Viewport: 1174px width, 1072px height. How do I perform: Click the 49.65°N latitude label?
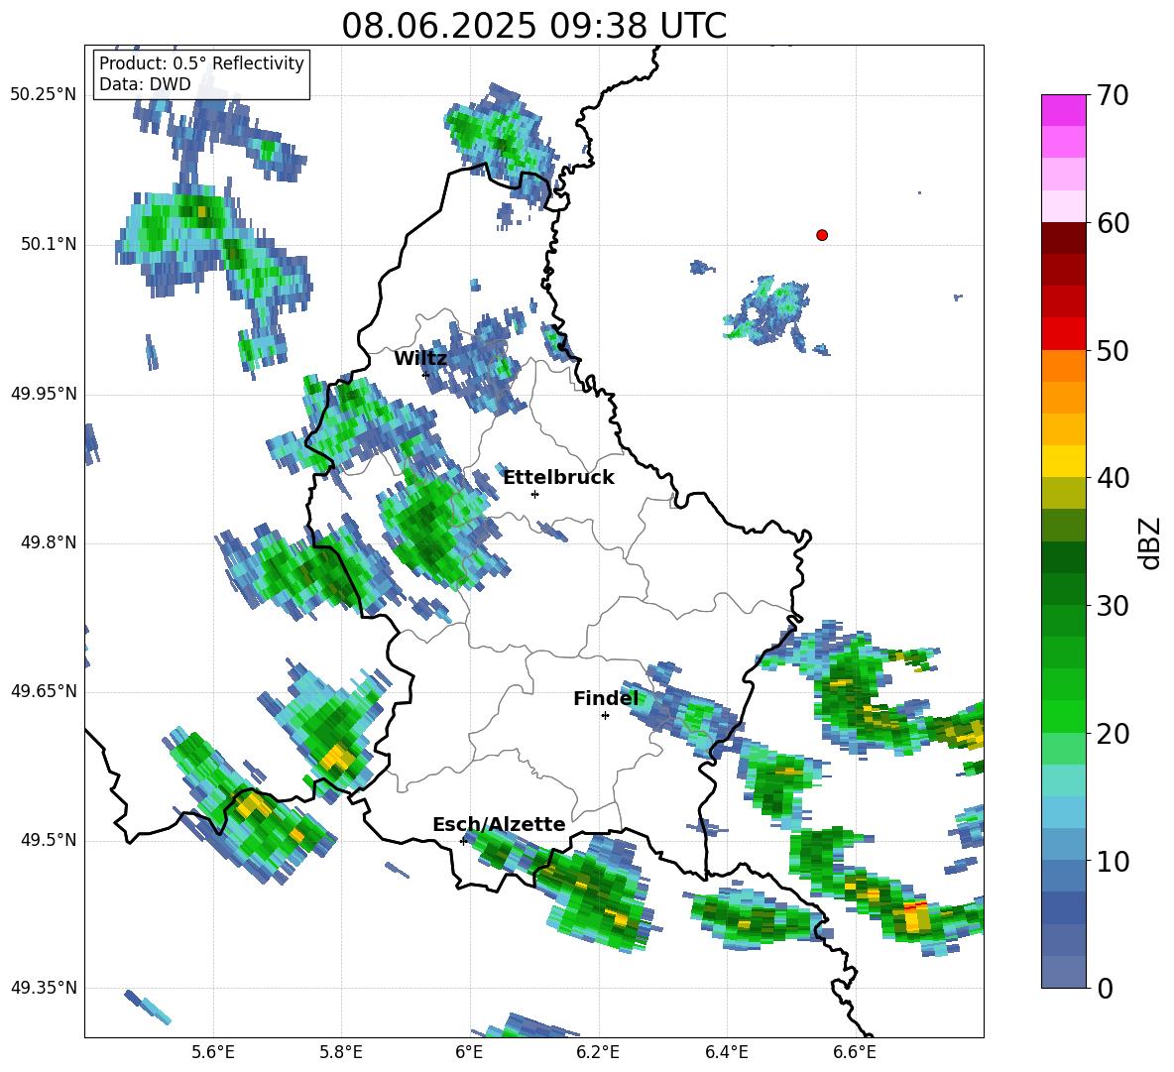[x=44, y=691]
